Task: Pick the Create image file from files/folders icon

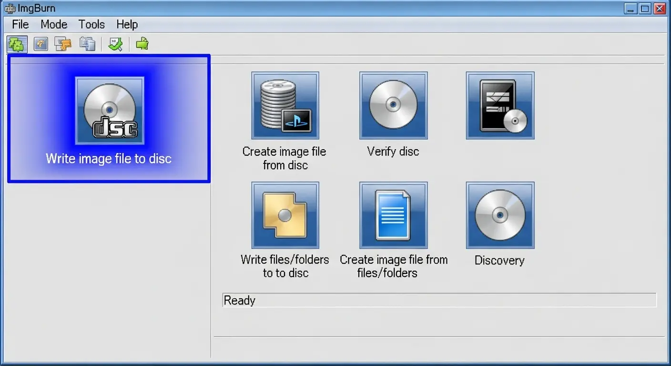Action: pos(393,215)
